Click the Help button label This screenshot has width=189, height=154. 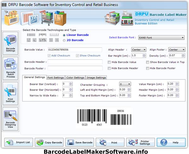pyautogui.click(x=175, y=142)
